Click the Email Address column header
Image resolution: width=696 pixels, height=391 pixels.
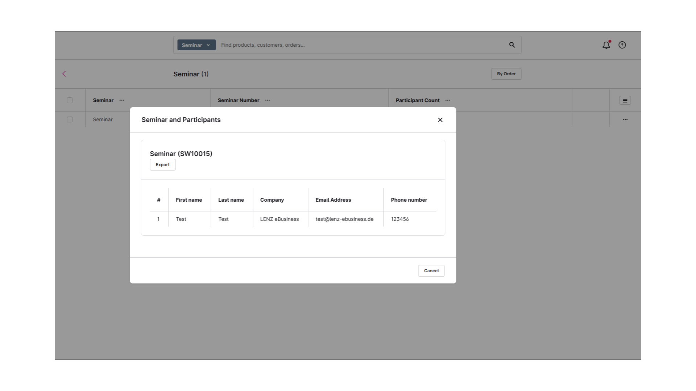coord(333,200)
